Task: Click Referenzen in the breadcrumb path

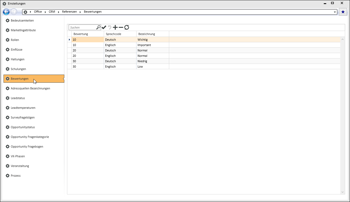Action: pyautogui.click(x=69, y=12)
